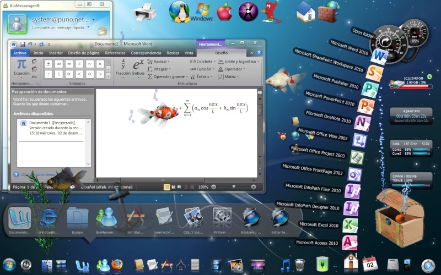This screenshot has height=275, width=441.
Task: Switch to the Referencias tab
Action: (x=115, y=53)
